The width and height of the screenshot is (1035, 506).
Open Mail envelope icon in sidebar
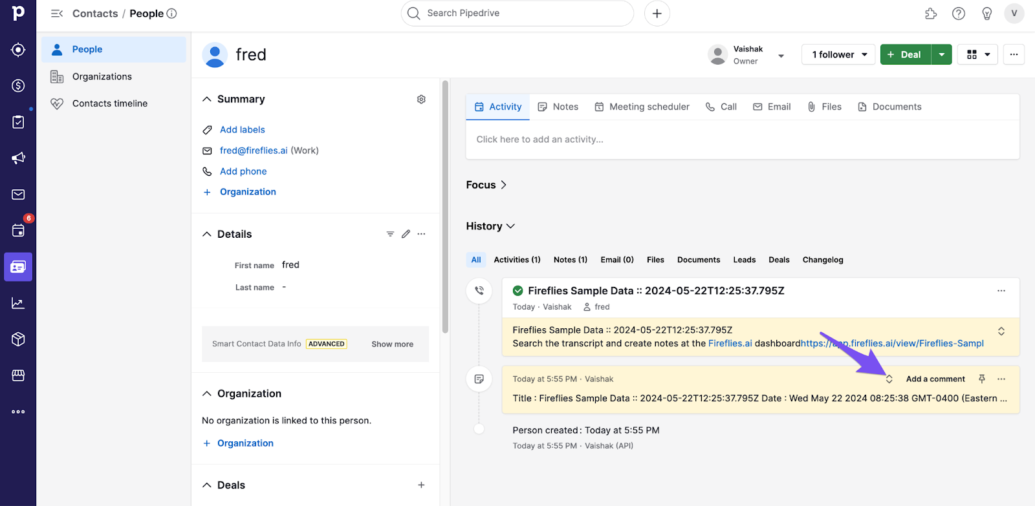[18, 195]
